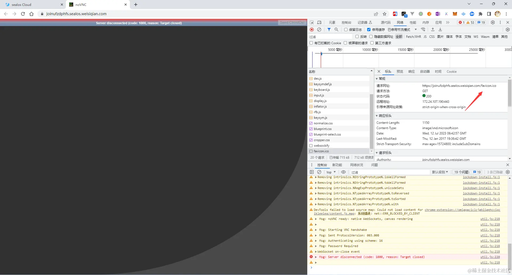Reload the page
Image resolution: width=512 pixels, height=275 pixels.
tap(23, 14)
